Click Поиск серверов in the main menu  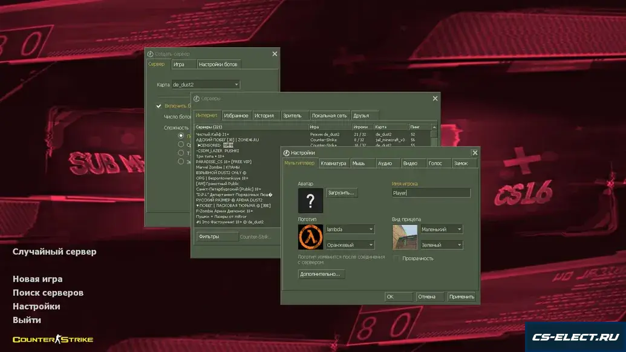tap(48, 293)
